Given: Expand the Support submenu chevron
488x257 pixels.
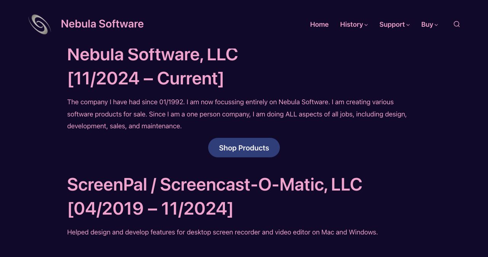Looking at the screenshot, I should [x=408, y=25].
